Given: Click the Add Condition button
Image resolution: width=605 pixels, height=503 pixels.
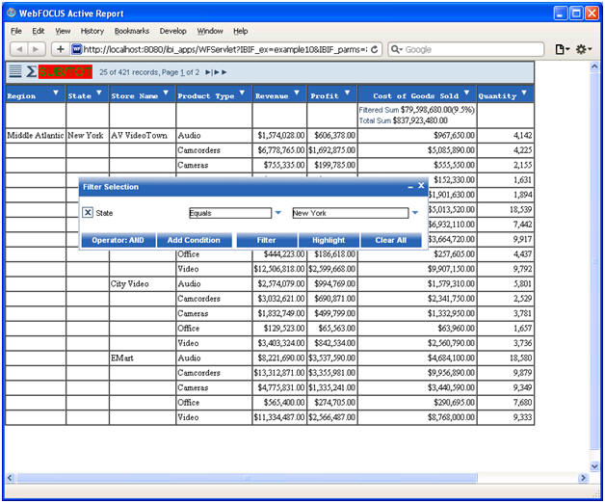Looking at the screenshot, I should pyautogui.click(x=194, y=240).
